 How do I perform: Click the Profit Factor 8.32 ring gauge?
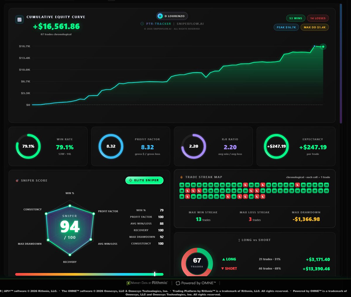[111, 146]
